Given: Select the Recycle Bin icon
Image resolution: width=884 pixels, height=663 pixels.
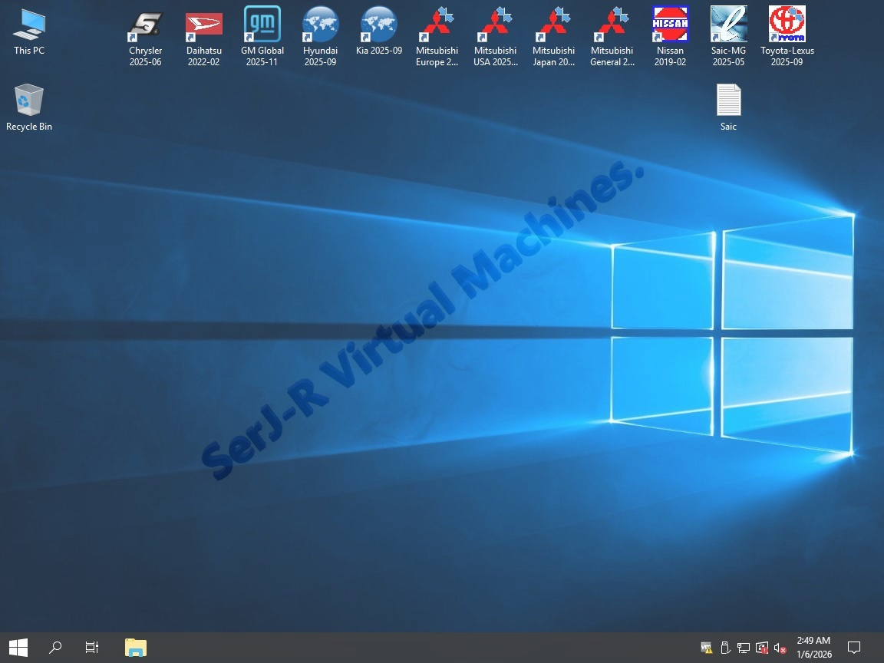Looking at the screenshot, I should point(29,101).
